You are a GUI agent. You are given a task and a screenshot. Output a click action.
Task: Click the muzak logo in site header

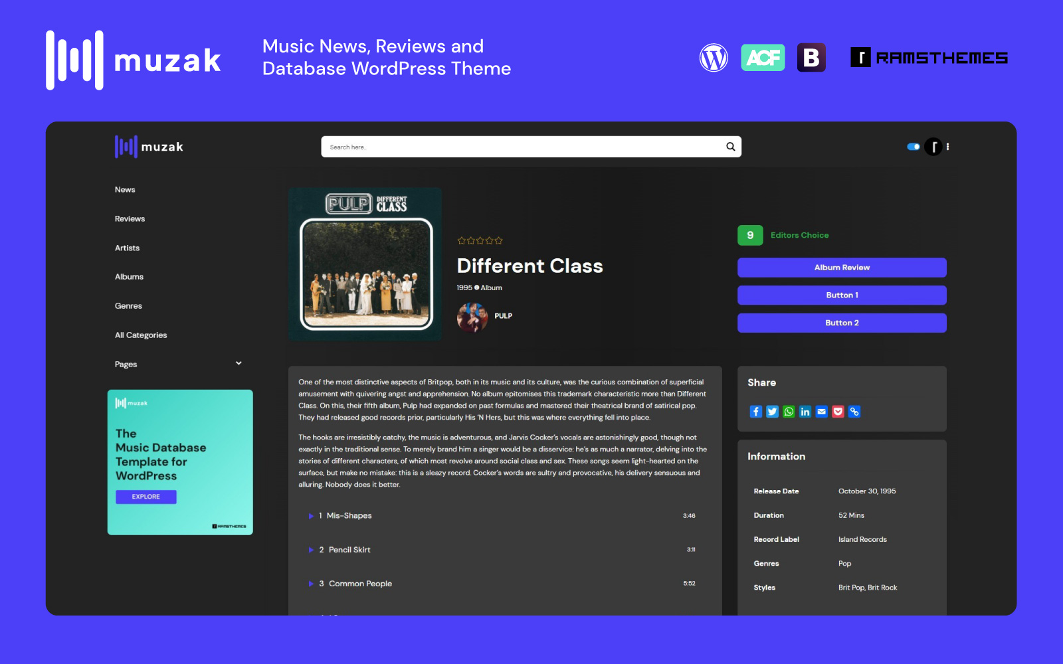click(x=149, y=147)
